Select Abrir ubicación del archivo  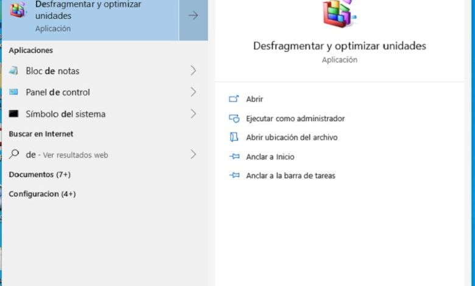pos(292,138)
